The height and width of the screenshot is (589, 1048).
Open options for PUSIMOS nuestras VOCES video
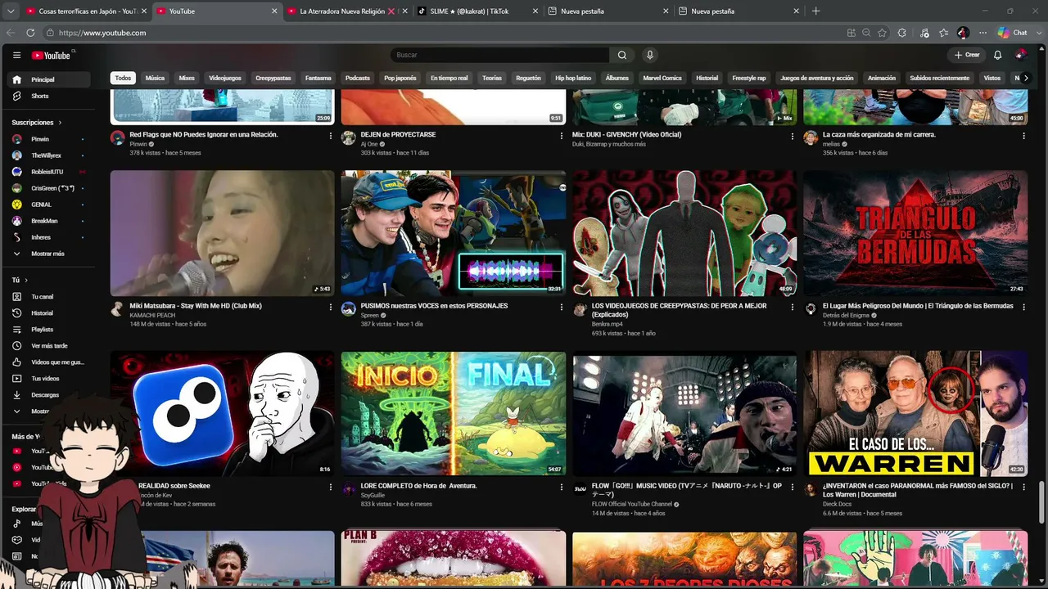click(x=562, y=307)
